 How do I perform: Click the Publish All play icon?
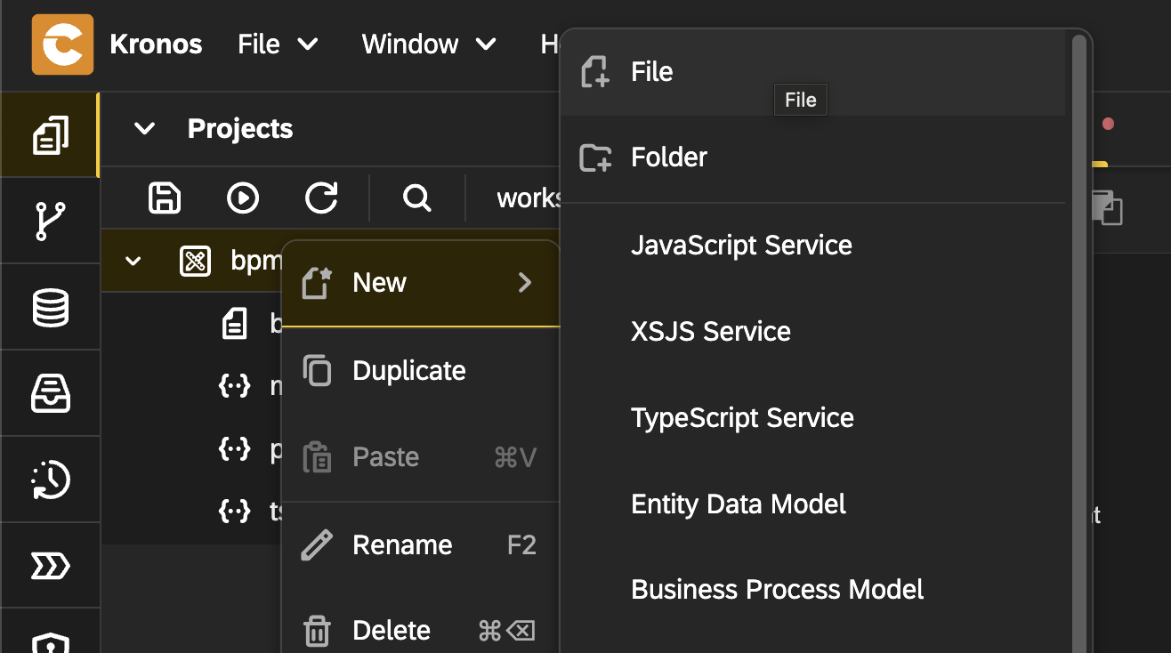243,198
